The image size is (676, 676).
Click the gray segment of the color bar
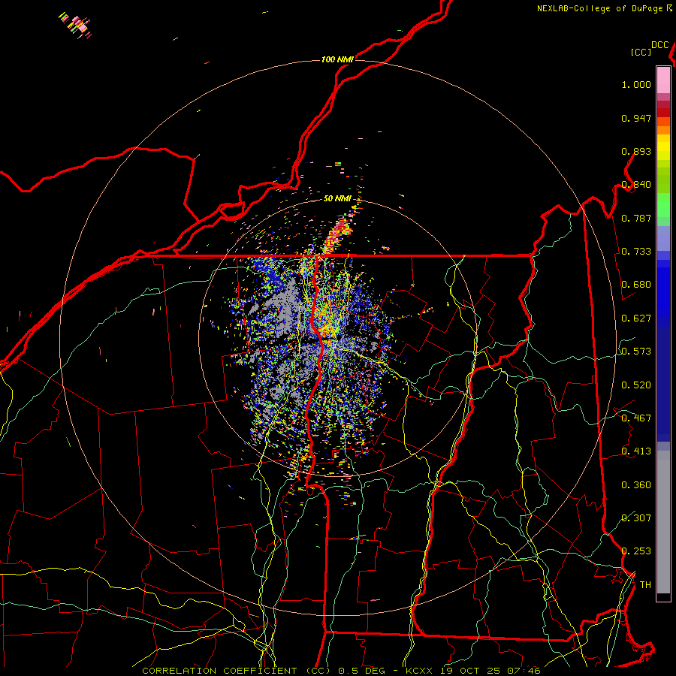tap(663, 522)
